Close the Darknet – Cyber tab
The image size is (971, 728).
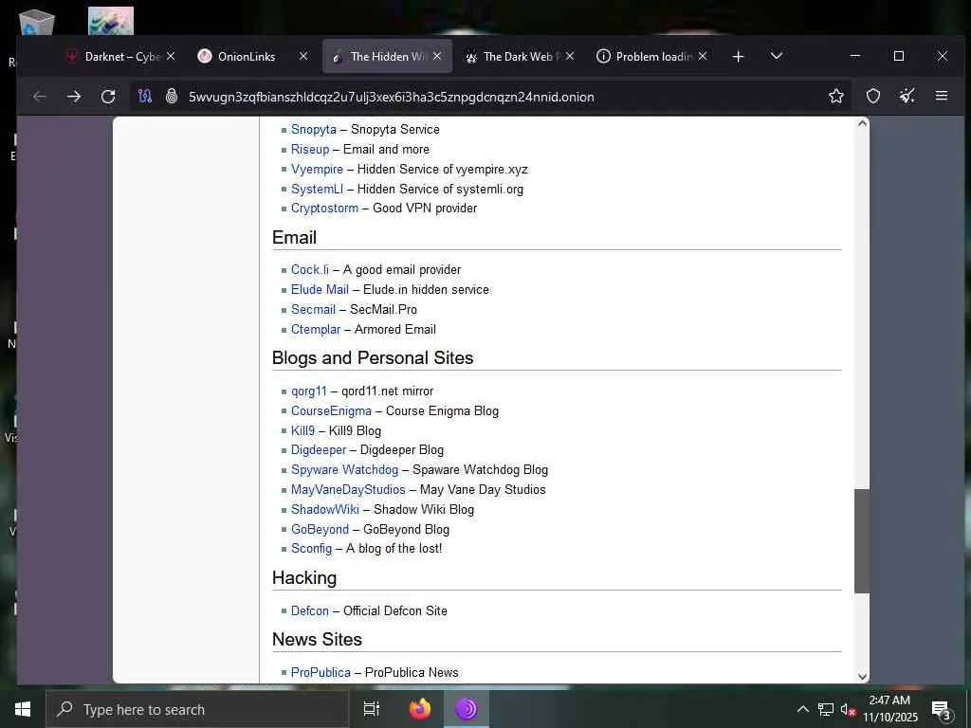click(171, 56)
